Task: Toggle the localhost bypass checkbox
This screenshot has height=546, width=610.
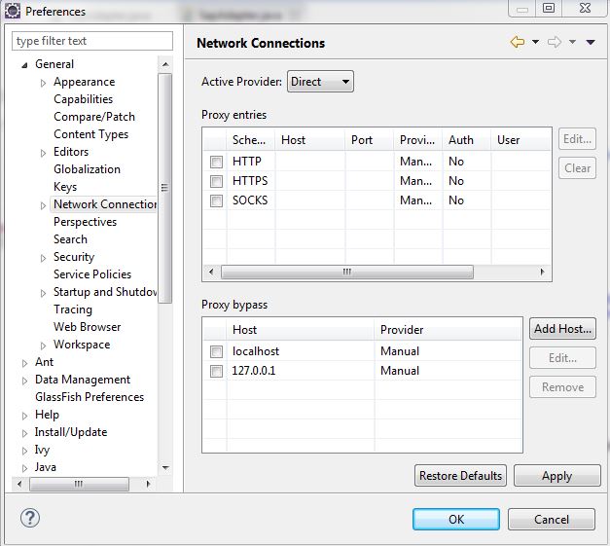Action: point(216,351)
